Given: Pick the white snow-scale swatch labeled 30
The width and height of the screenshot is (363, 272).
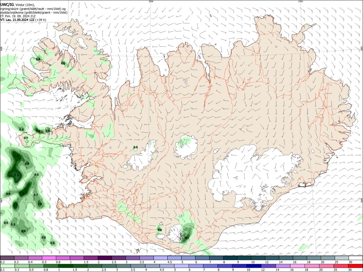Looking at the screenshot, I should pyautogui.click(x=355, y=258).
